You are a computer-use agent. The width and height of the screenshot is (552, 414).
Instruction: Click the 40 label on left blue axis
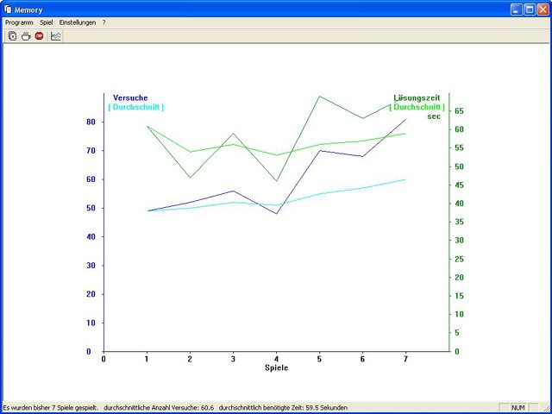(91, 237)
